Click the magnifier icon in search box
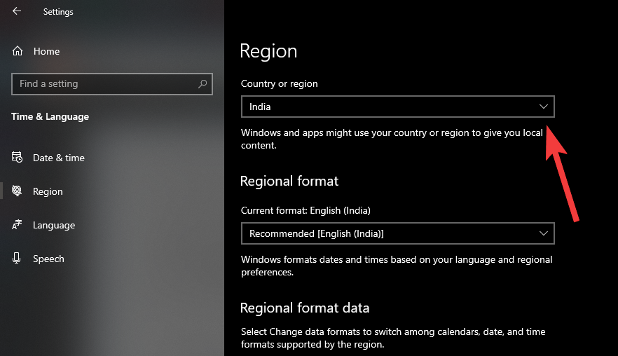The width and height of the screenshot is (618, 356). pyautogui.click(x=202, y=84)
